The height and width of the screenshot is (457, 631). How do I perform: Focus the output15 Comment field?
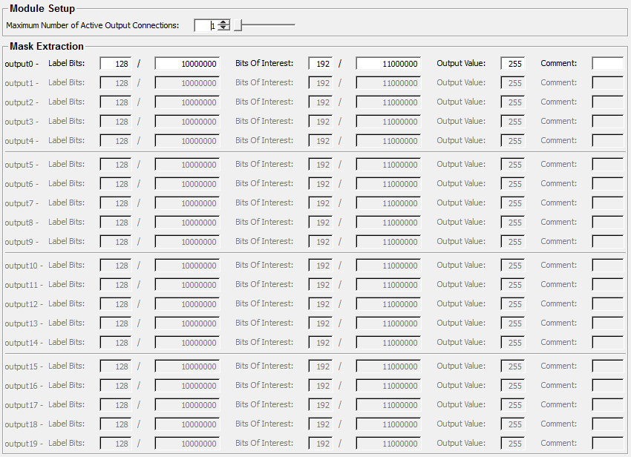[x=607, y=366]
